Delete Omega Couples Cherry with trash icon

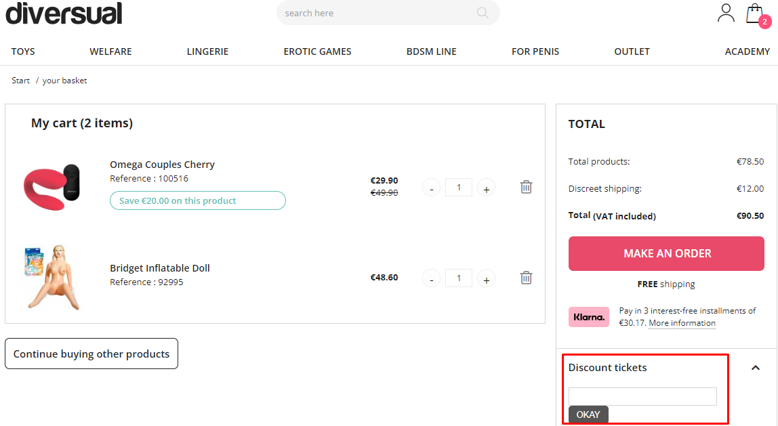pos(527,187)
